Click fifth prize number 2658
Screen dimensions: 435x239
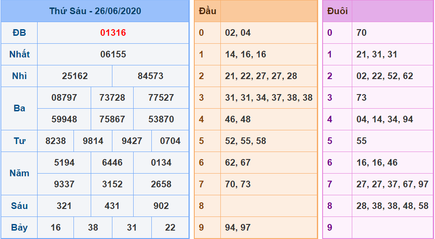coord(161,184)
